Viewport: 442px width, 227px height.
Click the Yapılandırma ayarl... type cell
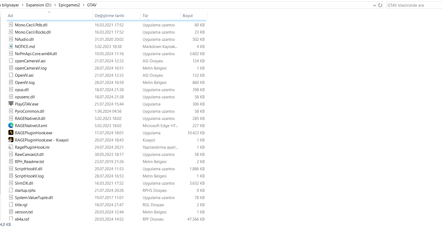coord(160,147)
